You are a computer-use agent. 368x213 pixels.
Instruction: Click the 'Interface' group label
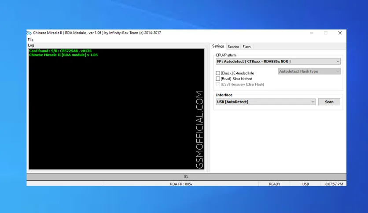(x=224, y=95)
